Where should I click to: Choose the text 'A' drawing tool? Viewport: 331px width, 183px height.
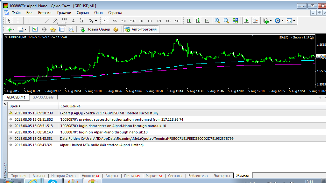pos(73,21)
